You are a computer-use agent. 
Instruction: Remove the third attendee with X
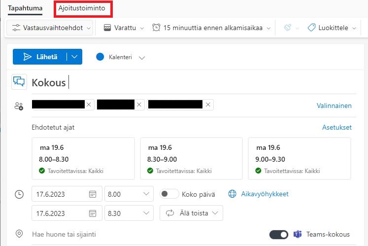pos(208,105)
